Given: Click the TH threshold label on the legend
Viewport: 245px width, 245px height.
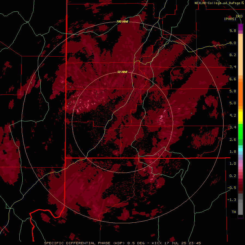Looking at the screenshot, I should (234, 212).
